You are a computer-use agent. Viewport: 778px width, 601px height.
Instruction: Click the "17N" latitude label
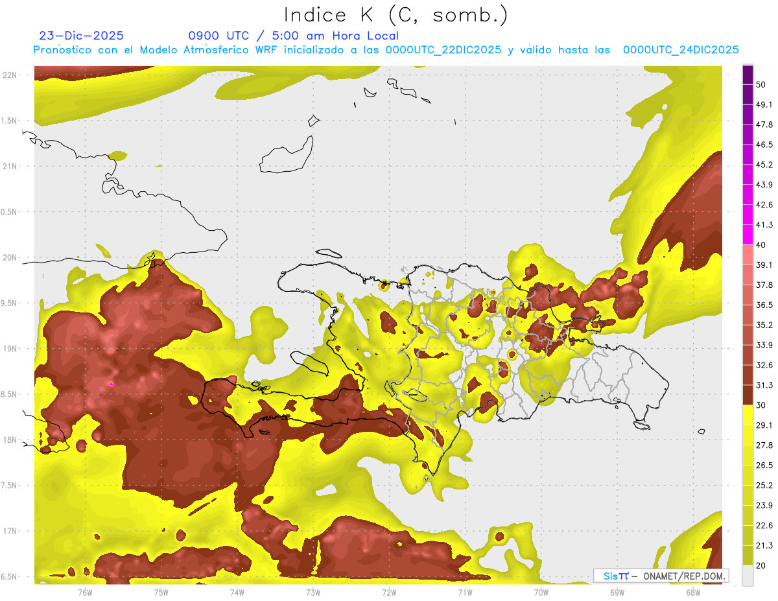click(x=11, y=531)
